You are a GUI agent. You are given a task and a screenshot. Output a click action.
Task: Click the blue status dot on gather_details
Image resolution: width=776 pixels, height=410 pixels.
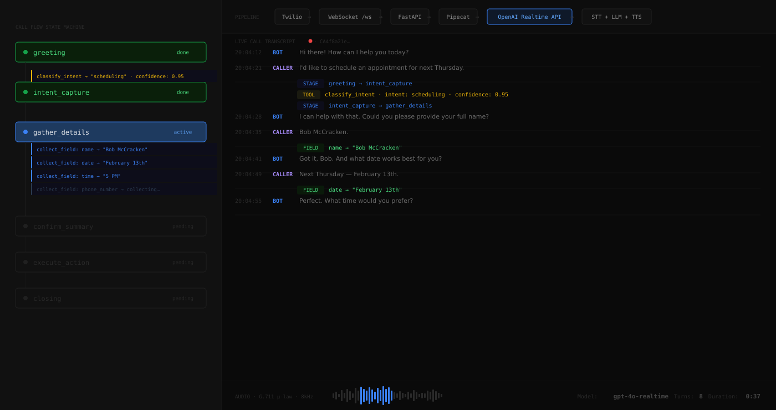(x=25, y=132)
